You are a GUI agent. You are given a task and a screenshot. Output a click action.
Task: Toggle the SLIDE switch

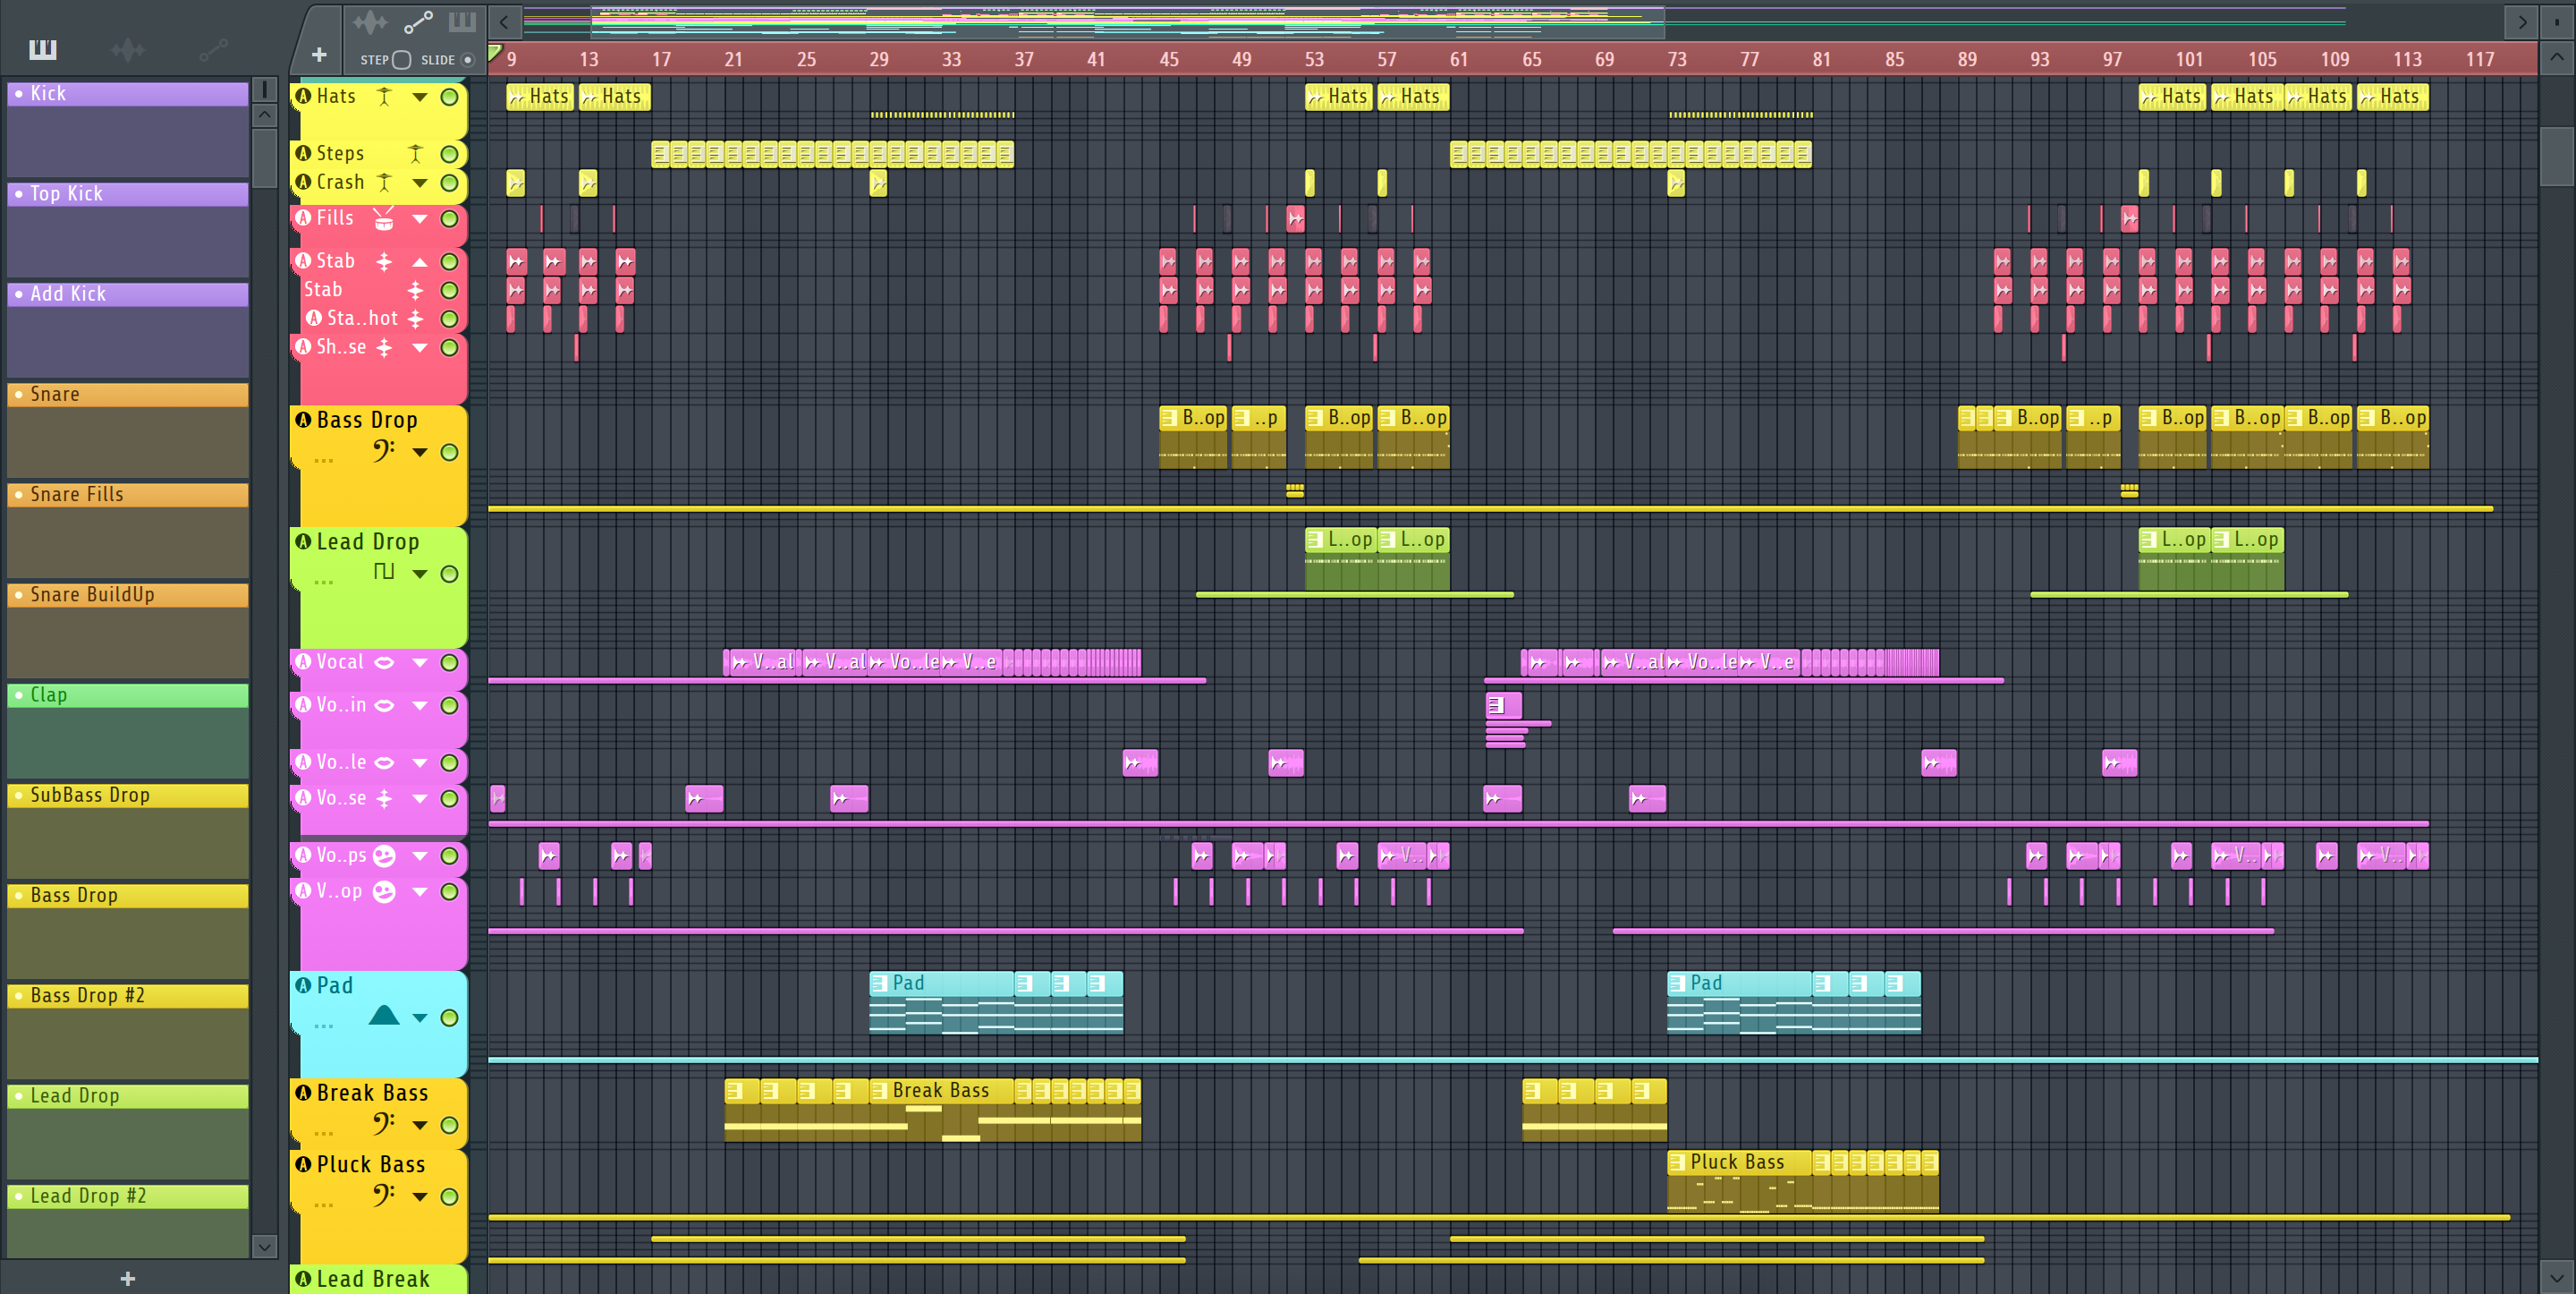click(467, 60)
